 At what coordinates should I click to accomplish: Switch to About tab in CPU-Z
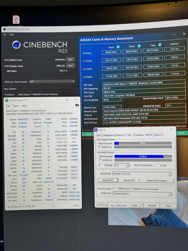(x=158, y=135)
